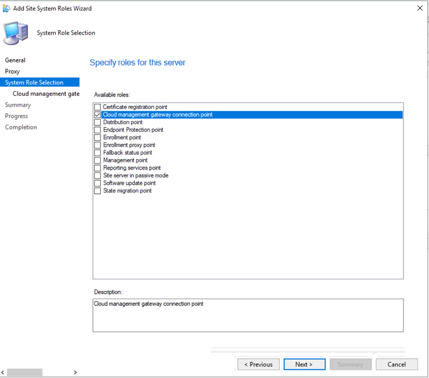Click the Next button
Screen dimensions: 429x378
pos(304,364)
